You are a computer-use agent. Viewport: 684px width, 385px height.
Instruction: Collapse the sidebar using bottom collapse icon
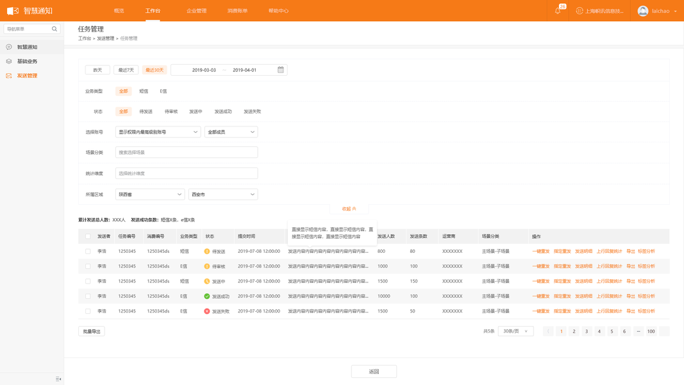pos(58,379)
